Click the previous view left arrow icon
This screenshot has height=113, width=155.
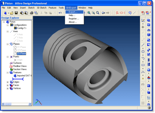coord(103,13)
